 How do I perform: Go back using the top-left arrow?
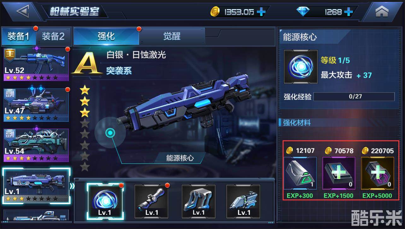[22, 12]
